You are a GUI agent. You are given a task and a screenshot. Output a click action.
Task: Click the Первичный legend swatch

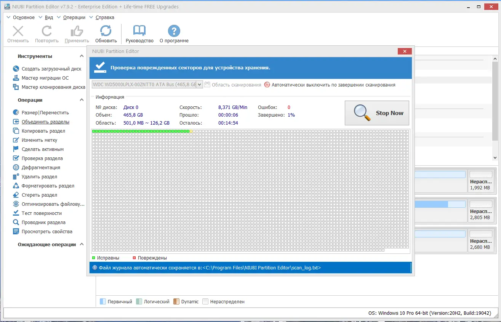[102, 301]
